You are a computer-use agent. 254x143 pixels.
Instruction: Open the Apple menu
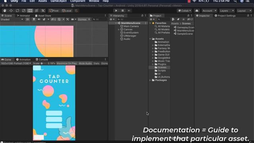(x=5, y=1)
